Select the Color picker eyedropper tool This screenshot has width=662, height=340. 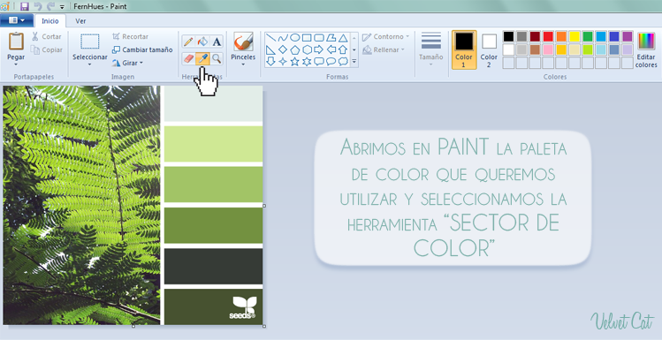click(x=202, y=58)
